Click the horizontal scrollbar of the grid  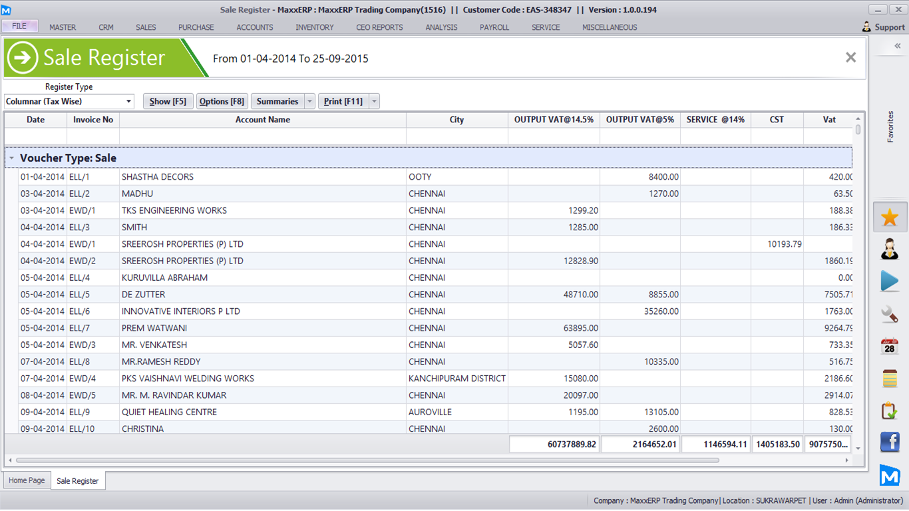pos(366,460)
